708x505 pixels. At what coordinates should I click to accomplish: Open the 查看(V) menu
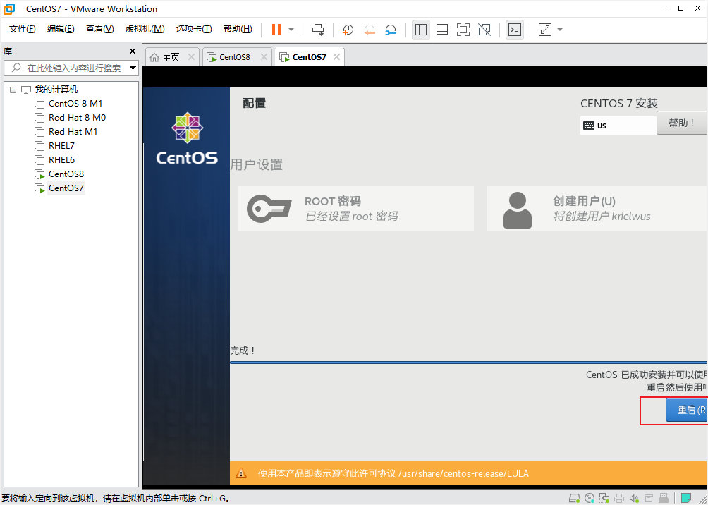point(100,29)
